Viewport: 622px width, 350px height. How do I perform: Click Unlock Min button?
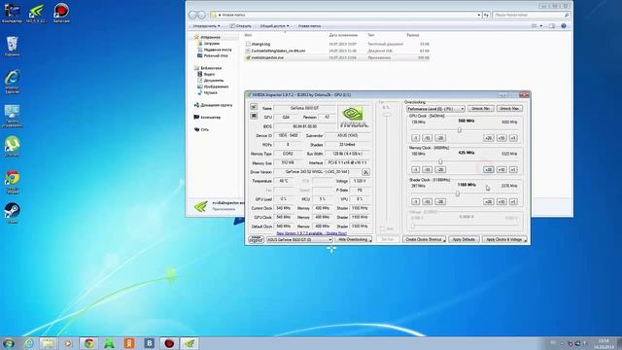click(x=481, y=108)
